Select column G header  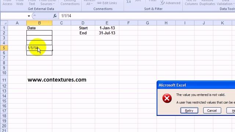147,23
